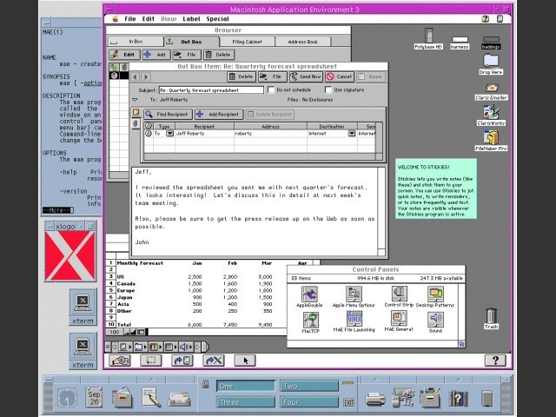Click the MAE selection rectangle toolbar icon
This screenshot has width=556, height=417.
(151, 361)
